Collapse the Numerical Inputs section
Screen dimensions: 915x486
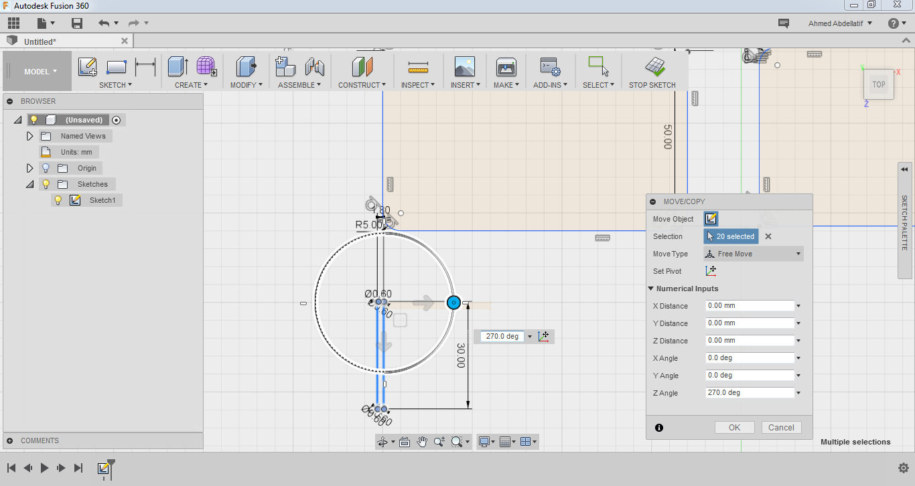click(x=650, y=289)
